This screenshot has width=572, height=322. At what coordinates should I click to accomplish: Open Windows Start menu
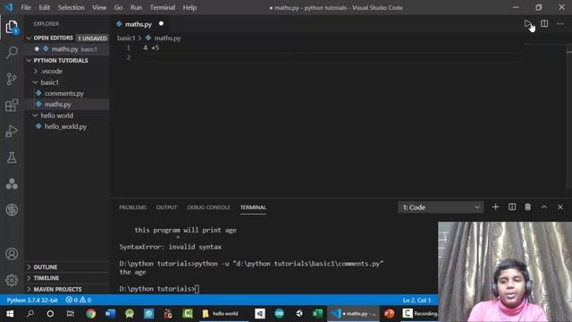pyautogui.click(x=10, y=314)
